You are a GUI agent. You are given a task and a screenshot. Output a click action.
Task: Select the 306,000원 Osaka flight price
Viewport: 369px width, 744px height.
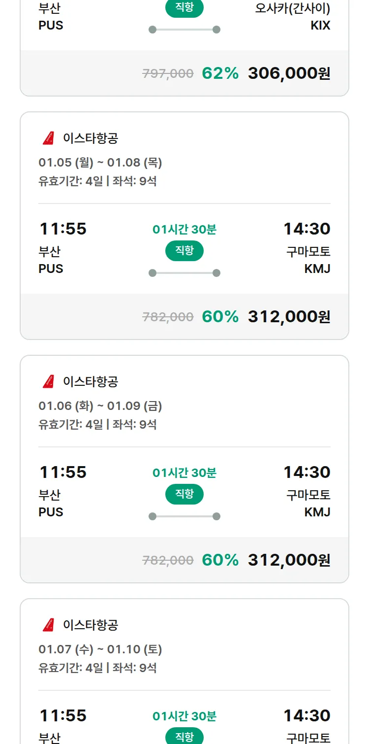289,73
